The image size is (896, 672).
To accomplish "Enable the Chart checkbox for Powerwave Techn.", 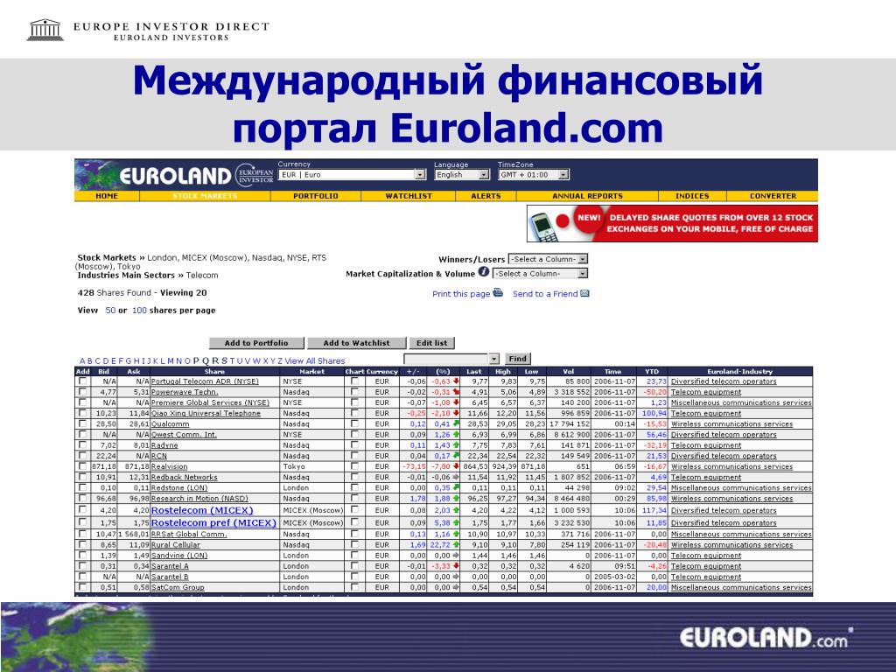I will pyautogui.click(x=355, y=392).
